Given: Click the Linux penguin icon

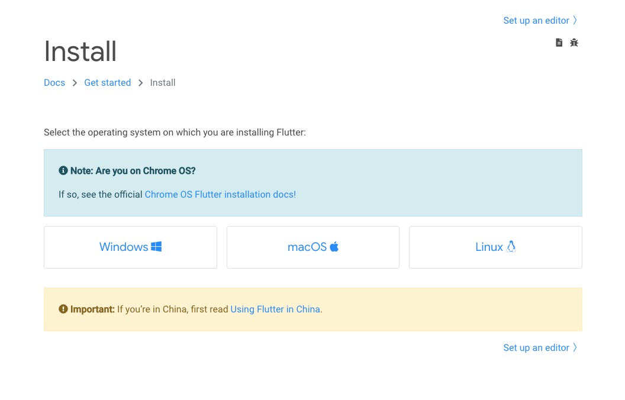Looking at the screenshot, I should (x=511, y=247).
